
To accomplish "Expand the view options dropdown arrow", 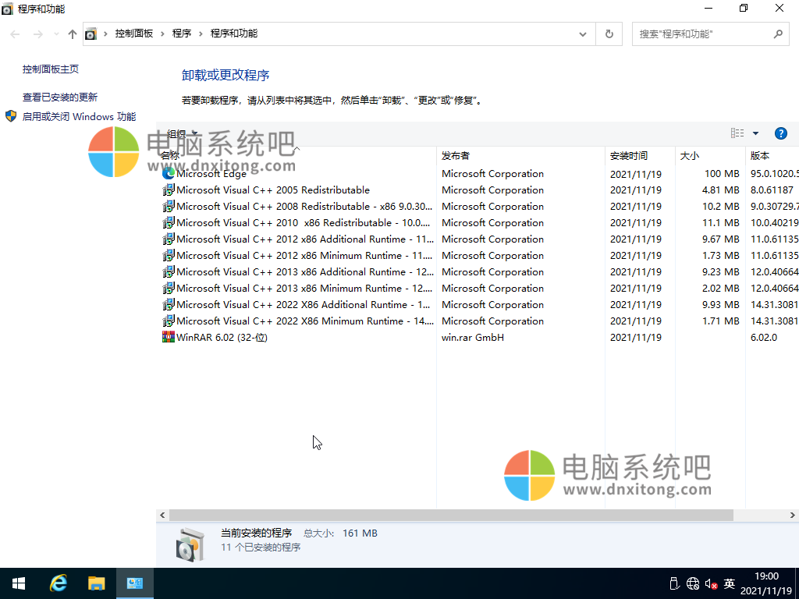I will pos(755,133).
